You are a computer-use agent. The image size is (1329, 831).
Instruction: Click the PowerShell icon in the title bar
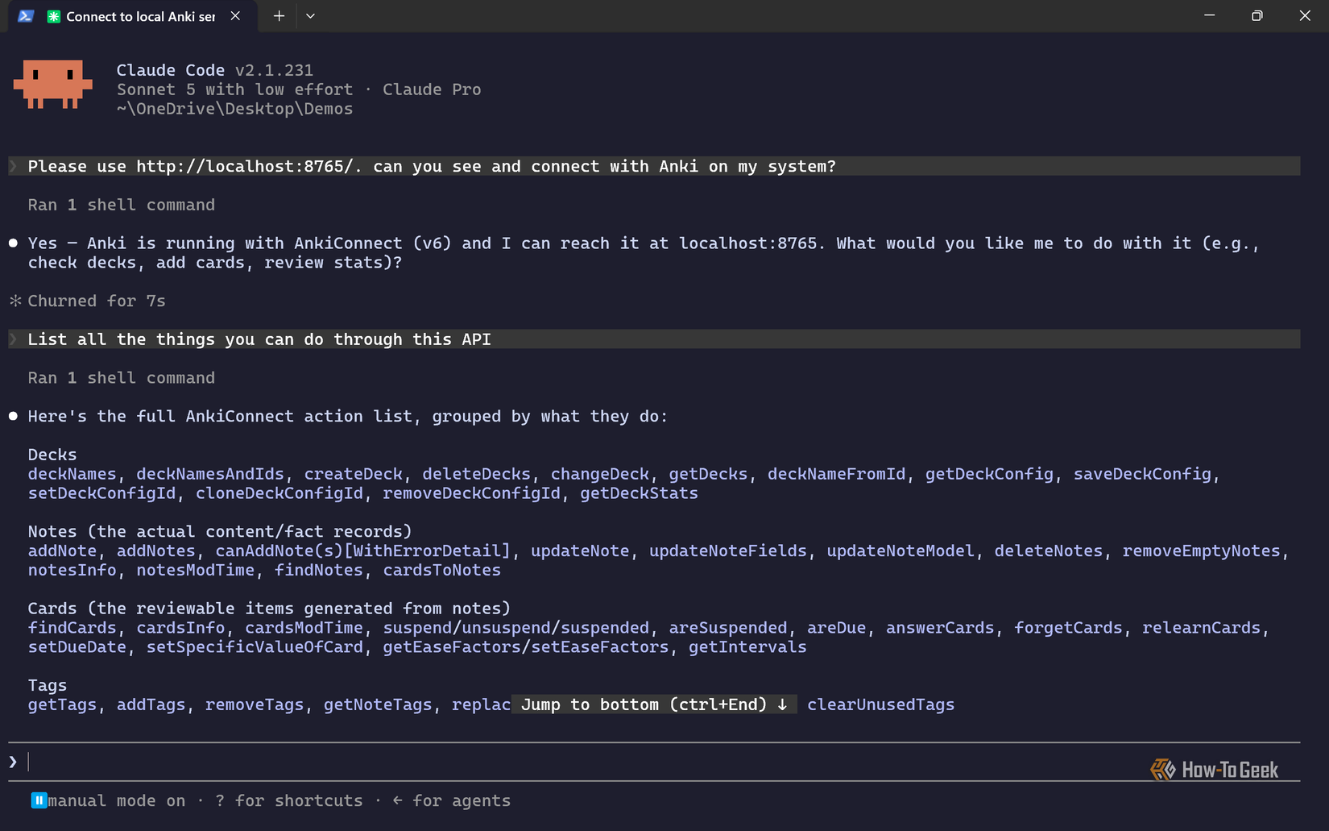click(26, 16)
